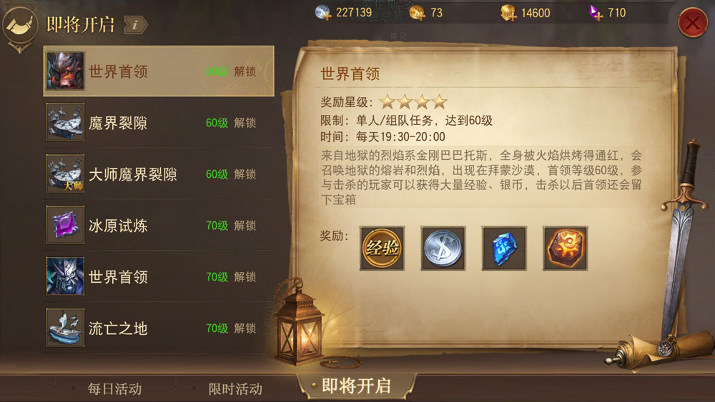
Task: Switch to the 每日活动 tab
Action: pyautogui.click(x=114, y=389)
